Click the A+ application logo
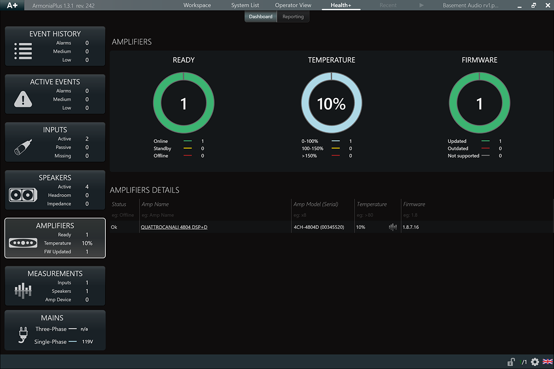This screenshot has width=554, height=369. click(13, 6)
